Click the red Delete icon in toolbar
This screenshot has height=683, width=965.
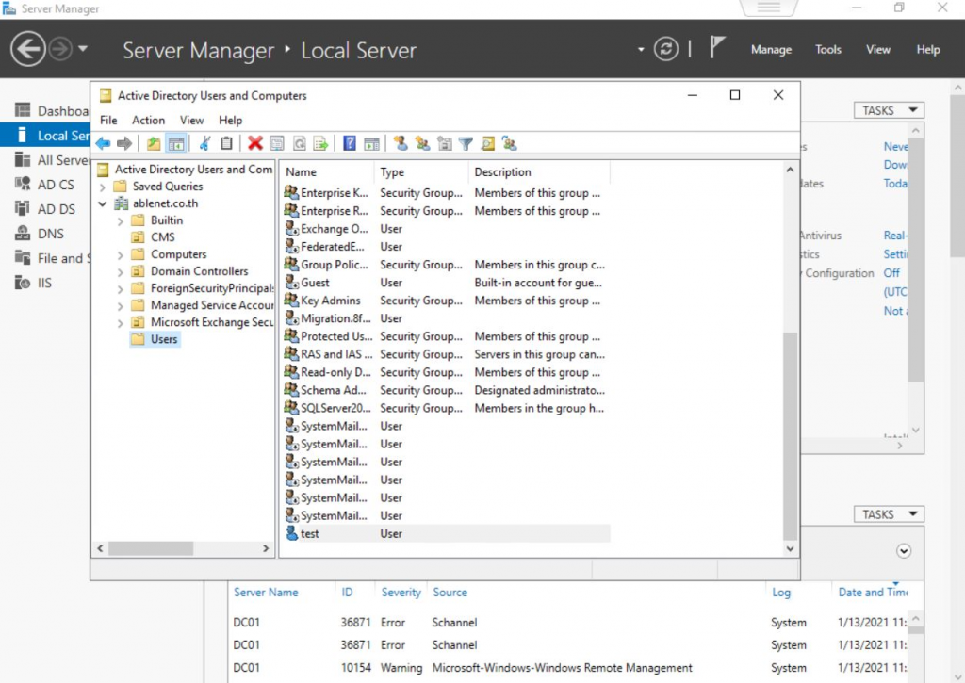click(254, 144)
